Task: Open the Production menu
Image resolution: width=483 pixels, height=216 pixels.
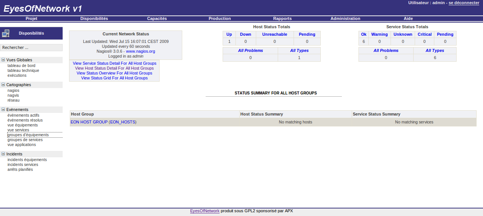Action: point(219,18)
